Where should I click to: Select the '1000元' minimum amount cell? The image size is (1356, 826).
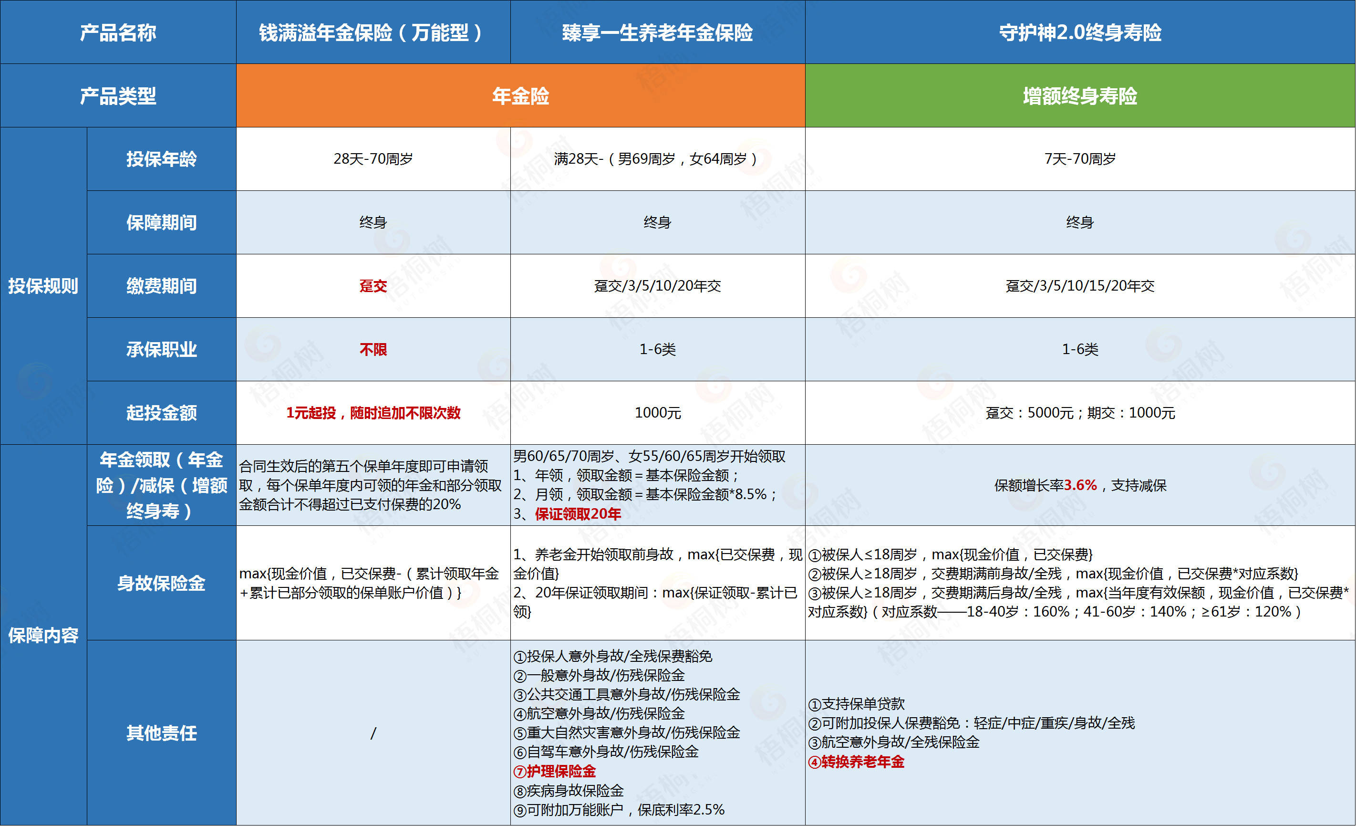(x=658, y=412)
